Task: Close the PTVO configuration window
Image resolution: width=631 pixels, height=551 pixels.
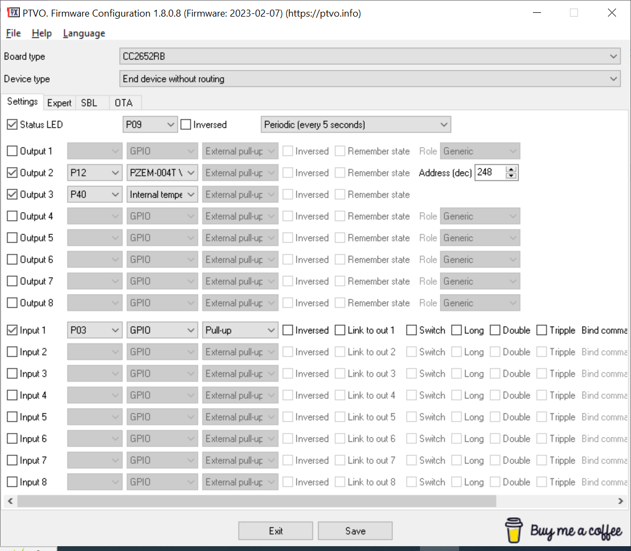Action: click(x=612, y=13)
